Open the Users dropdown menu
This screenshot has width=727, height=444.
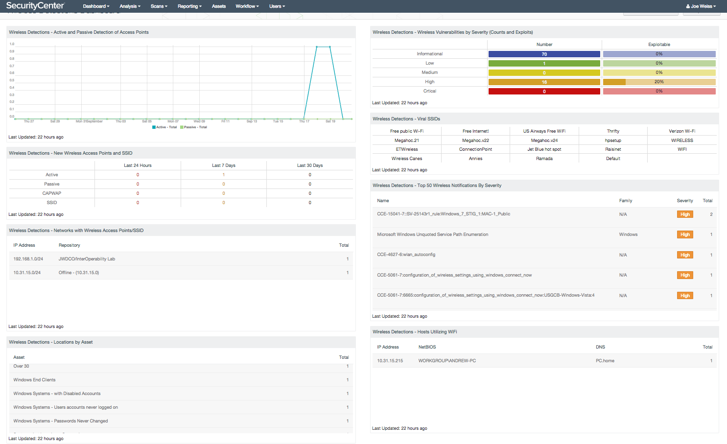pyautogui.click(x=277, y=6)
